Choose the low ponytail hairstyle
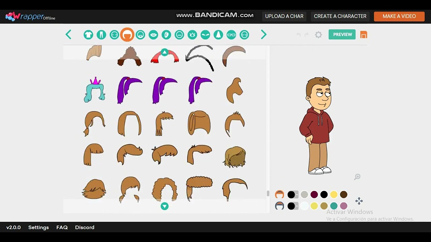The width and height of the screenshot is (431, 242). click(94, 123)
